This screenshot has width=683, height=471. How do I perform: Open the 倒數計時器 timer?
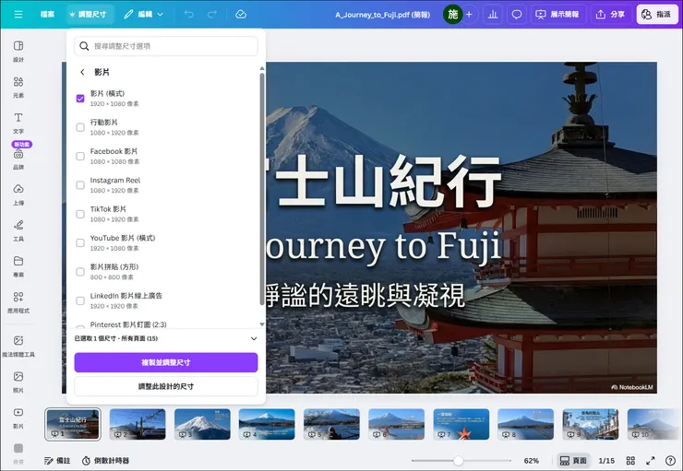[x=106, y=461]
